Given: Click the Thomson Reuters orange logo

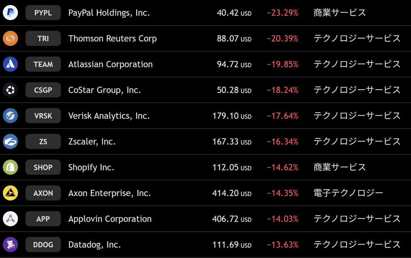Looking at the screenshot, I should point(10,39).
